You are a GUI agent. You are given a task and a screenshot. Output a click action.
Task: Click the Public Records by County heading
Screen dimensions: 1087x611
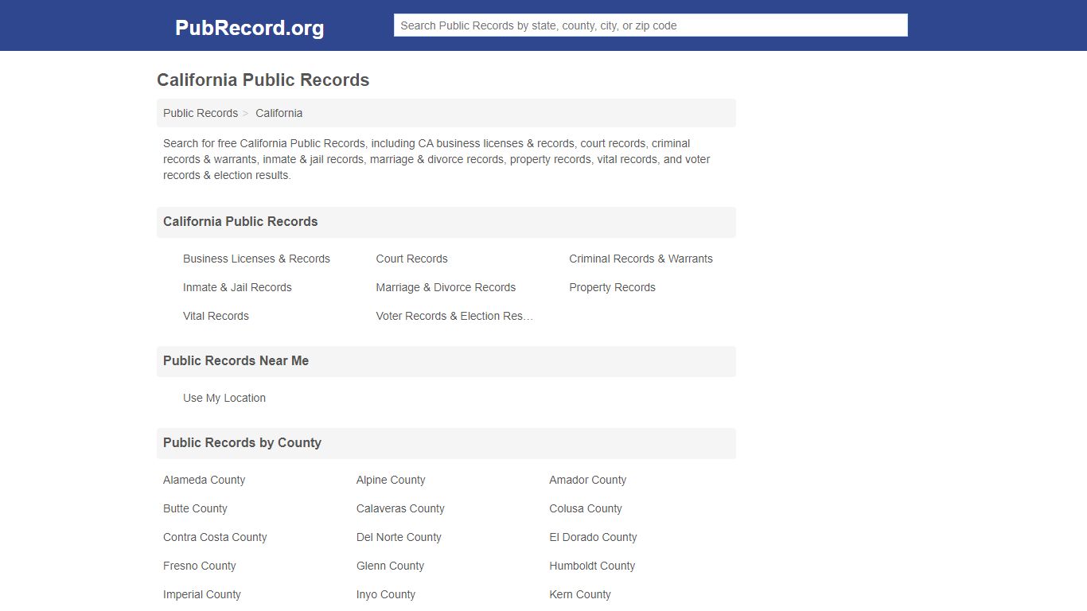(242, 443)
